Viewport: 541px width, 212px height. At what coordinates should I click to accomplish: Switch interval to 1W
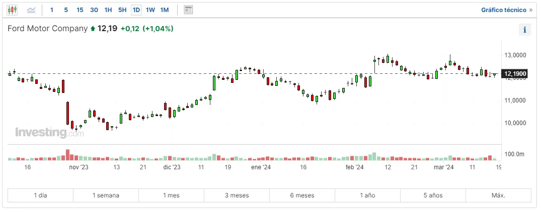click(x=150, y=10)
